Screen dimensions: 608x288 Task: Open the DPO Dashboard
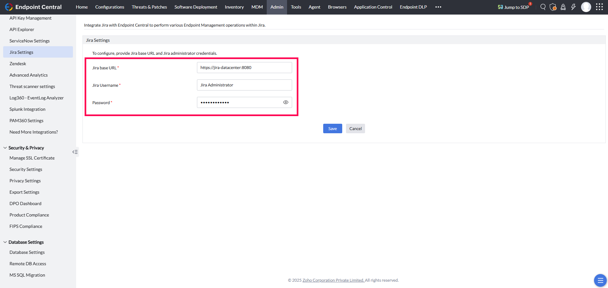click(25, 203)
